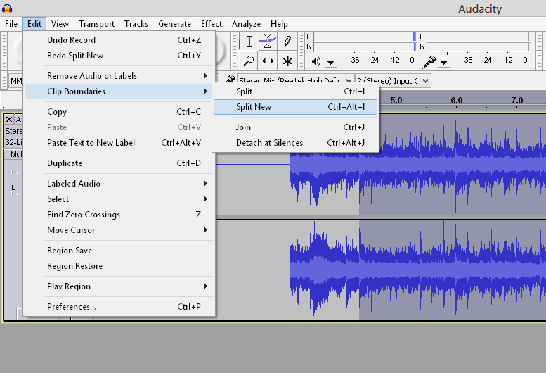Choose Split New in submenu
The width and height of the screenshot is (546, 373).
[x=295, y=107]
